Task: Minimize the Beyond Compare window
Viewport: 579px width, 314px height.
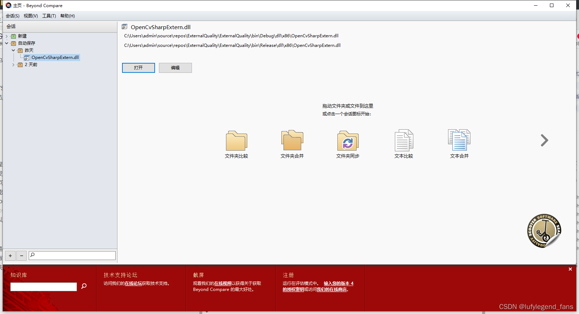Action: pyautogui.click(x=536, y=5)
